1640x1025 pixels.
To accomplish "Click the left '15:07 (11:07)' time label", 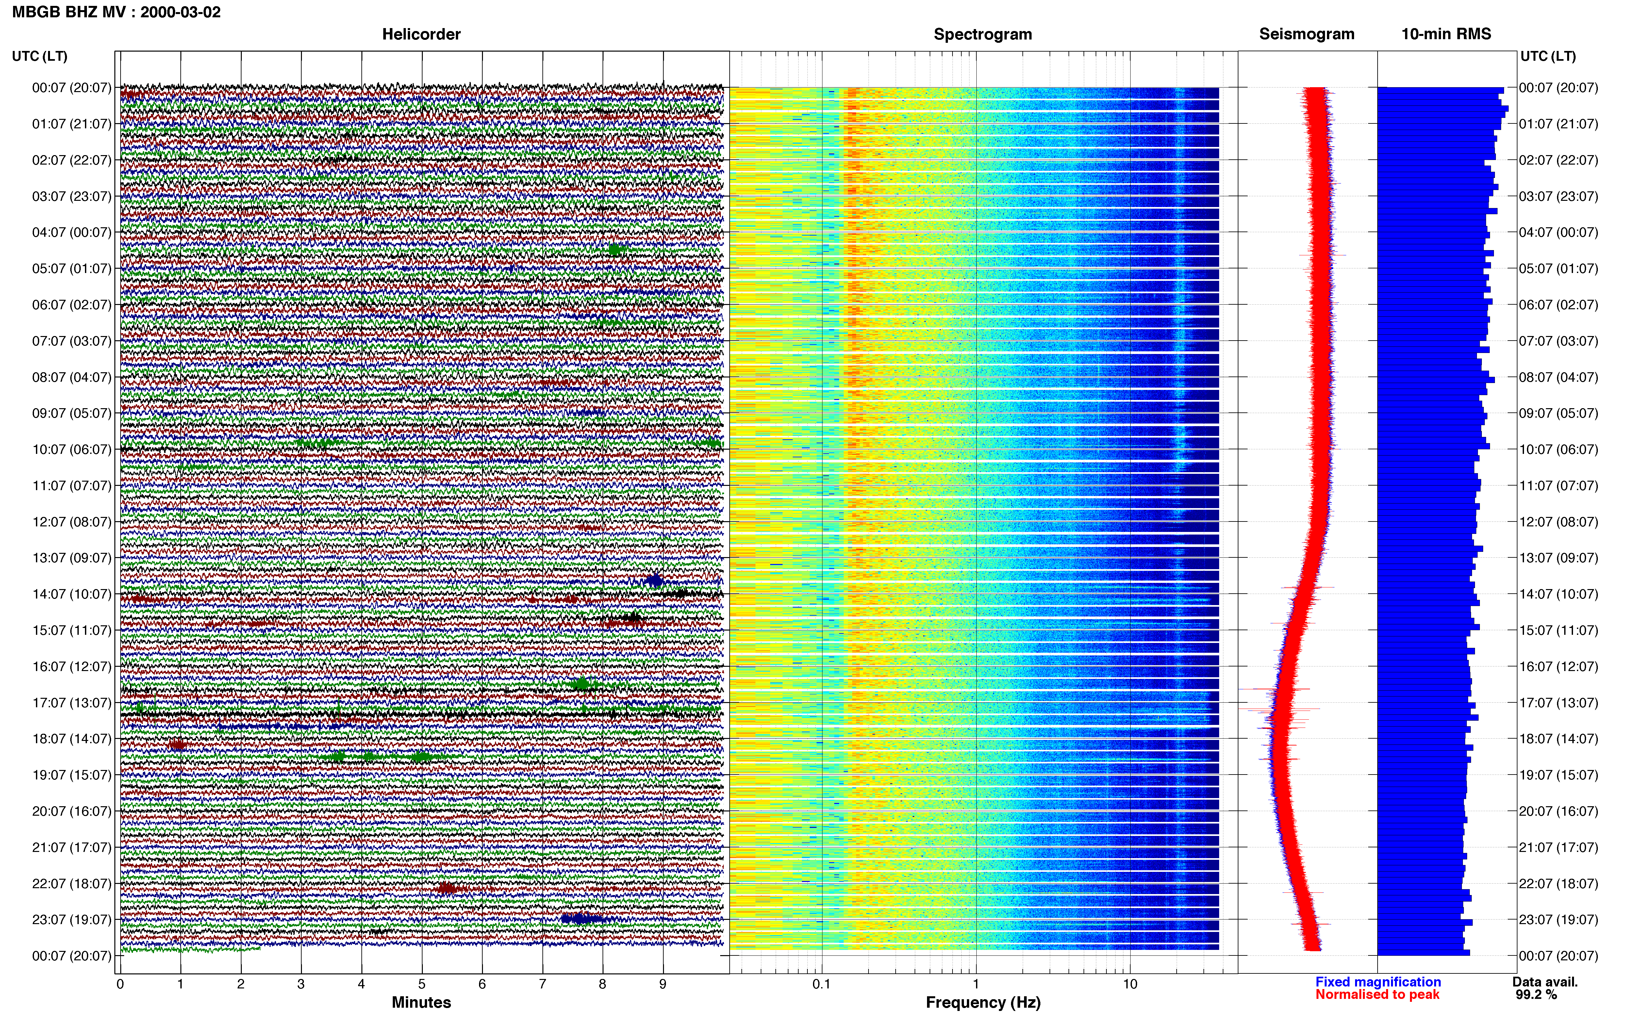I will pyautogui.click(x=72, y=631).
